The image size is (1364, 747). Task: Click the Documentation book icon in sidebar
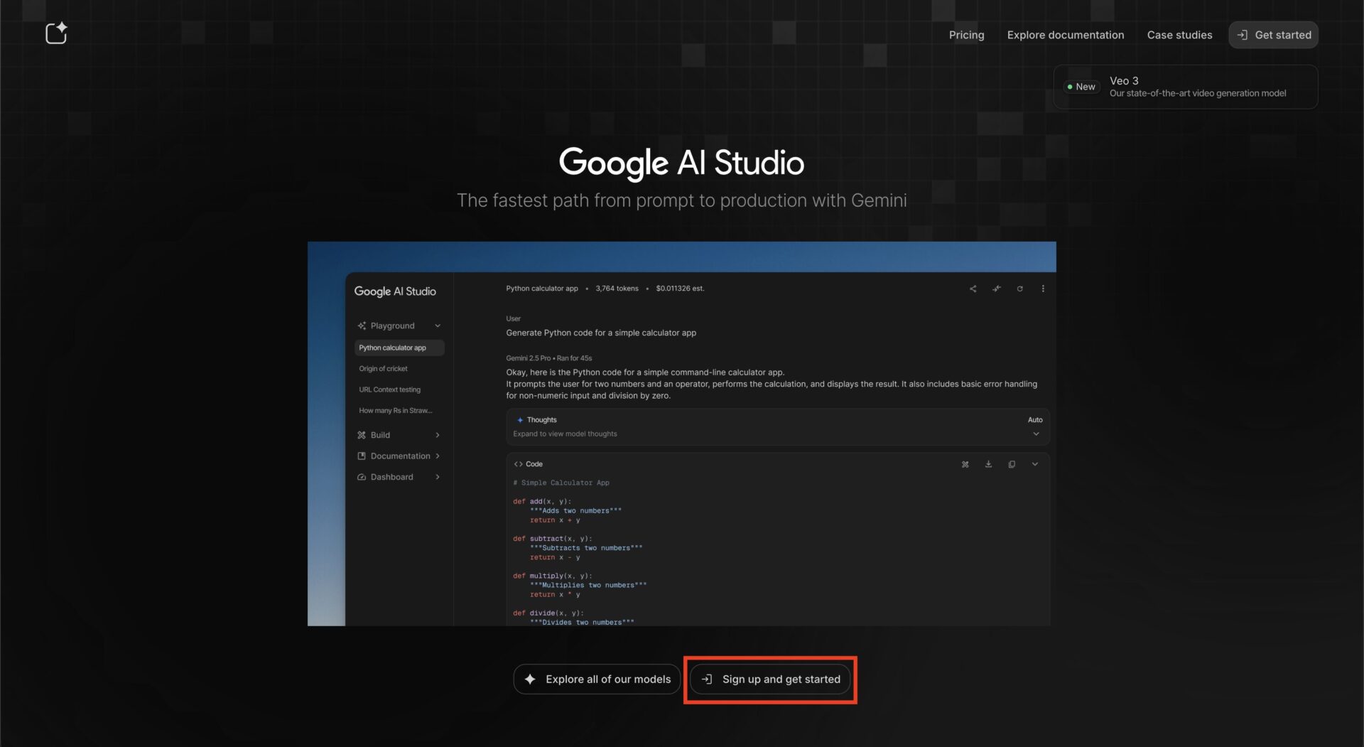(x=362, y=456)
